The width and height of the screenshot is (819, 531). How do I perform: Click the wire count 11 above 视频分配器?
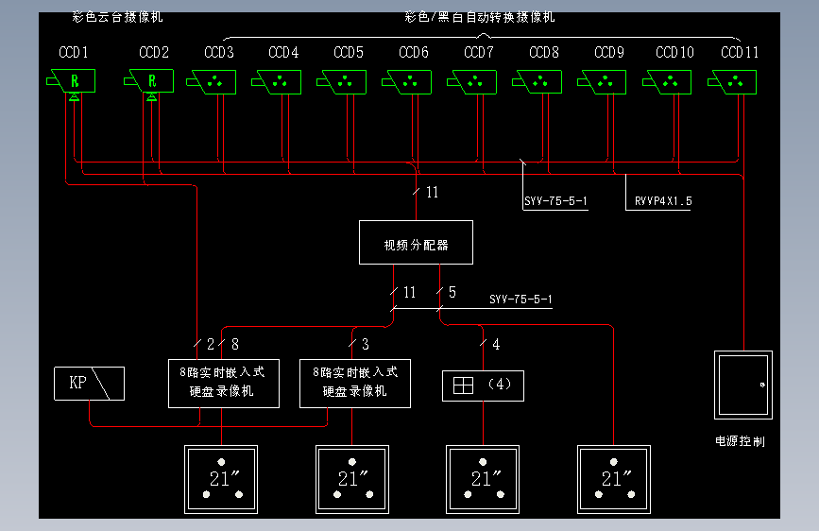(432, 193)
